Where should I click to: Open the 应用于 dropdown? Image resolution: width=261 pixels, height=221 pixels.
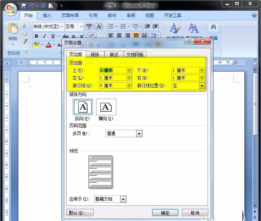tap(123, 199)
